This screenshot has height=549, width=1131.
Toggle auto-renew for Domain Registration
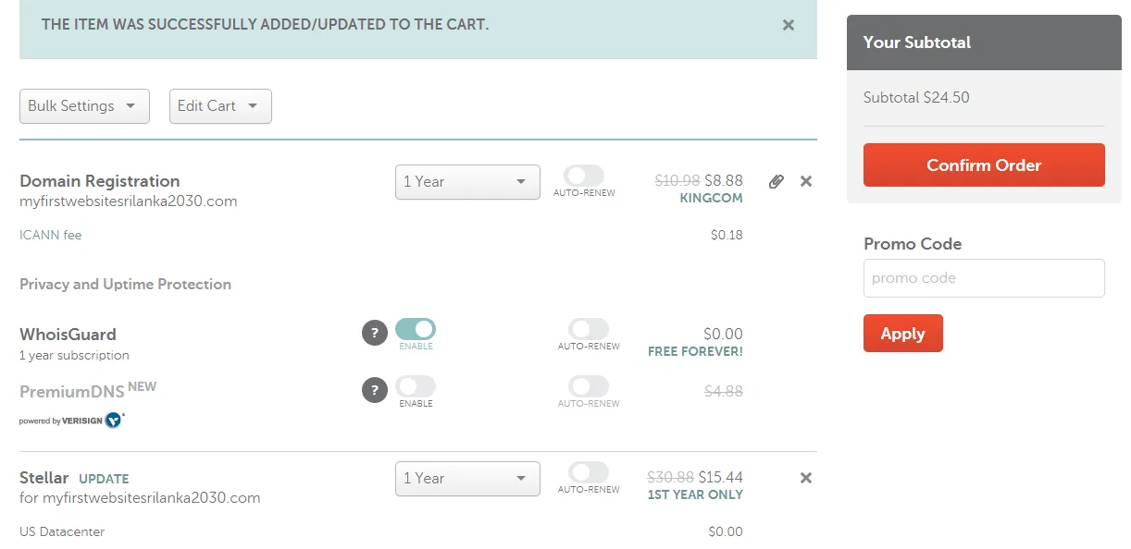point(583,176)
